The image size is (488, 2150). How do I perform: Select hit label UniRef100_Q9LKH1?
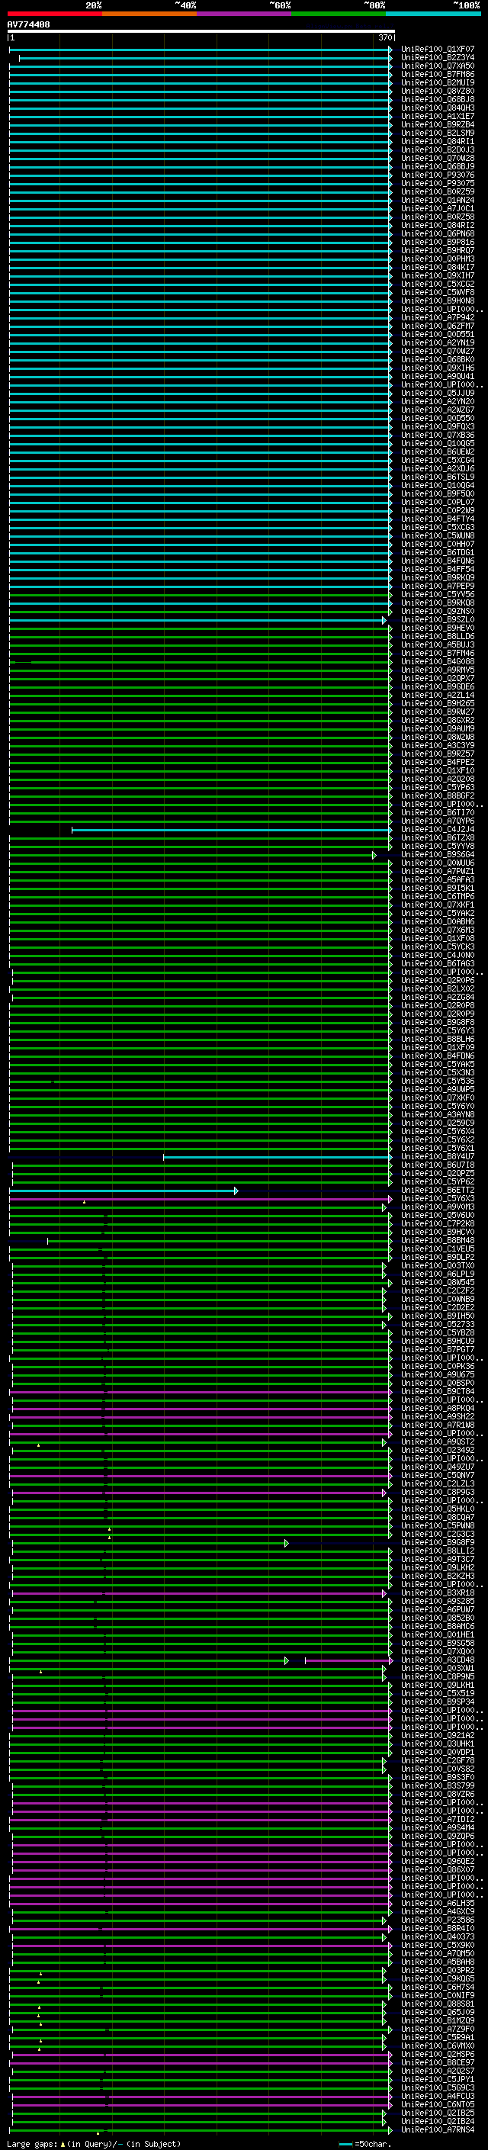coord(437,1686)
